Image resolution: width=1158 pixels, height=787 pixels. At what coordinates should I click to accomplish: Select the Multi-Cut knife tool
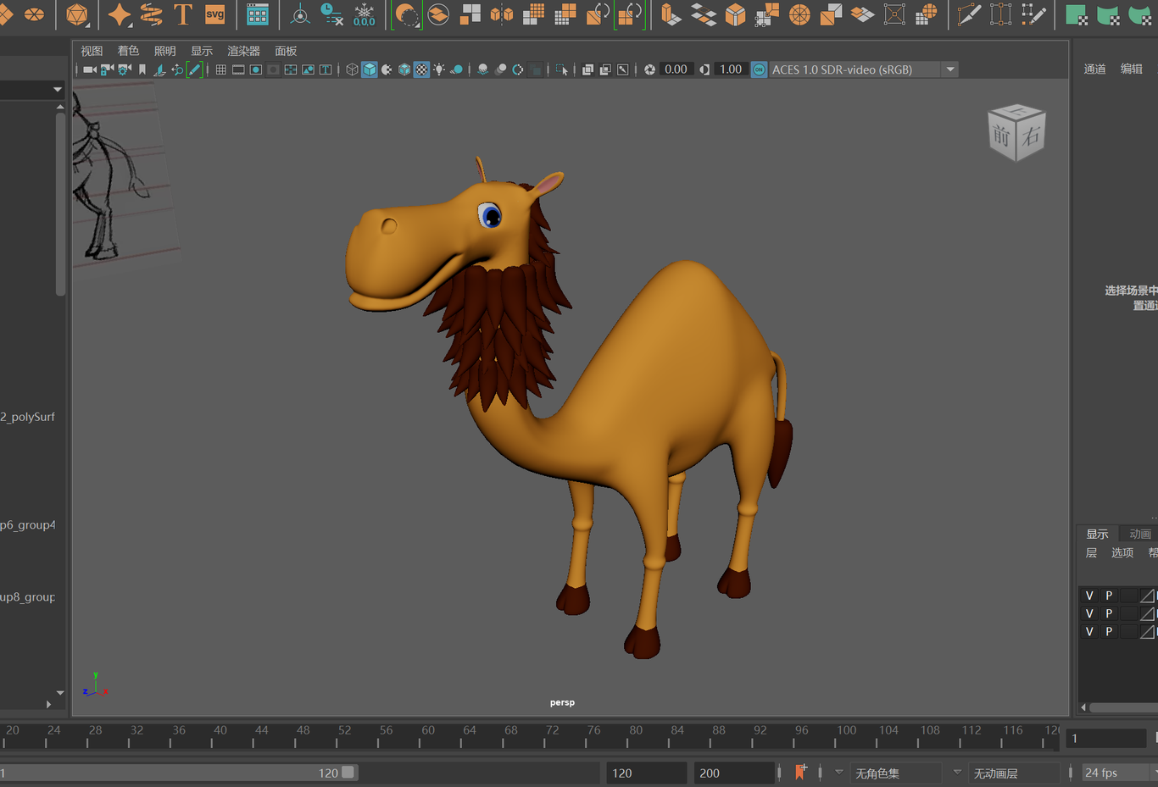coord(969,14)
